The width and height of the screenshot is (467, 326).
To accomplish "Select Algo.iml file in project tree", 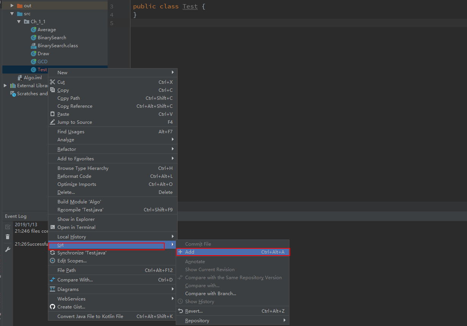I will (33, 78).
